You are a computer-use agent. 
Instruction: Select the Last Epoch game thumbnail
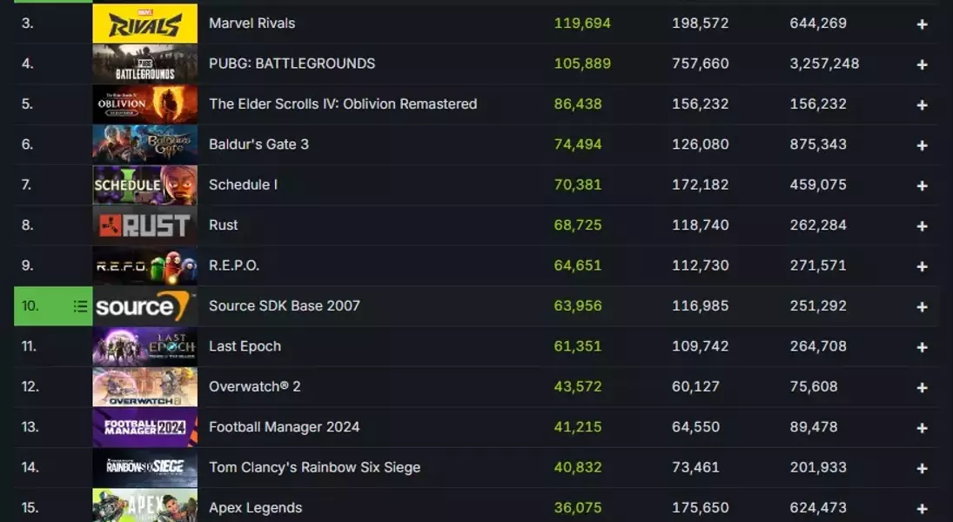coord(144,346)
